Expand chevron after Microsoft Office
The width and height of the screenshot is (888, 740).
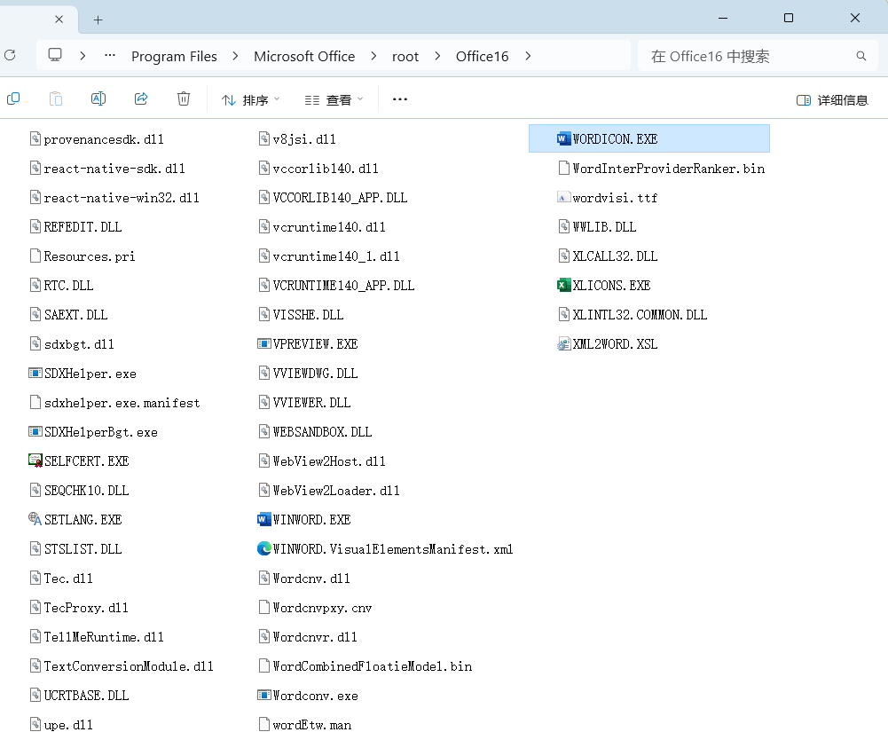tap(373, 56)
